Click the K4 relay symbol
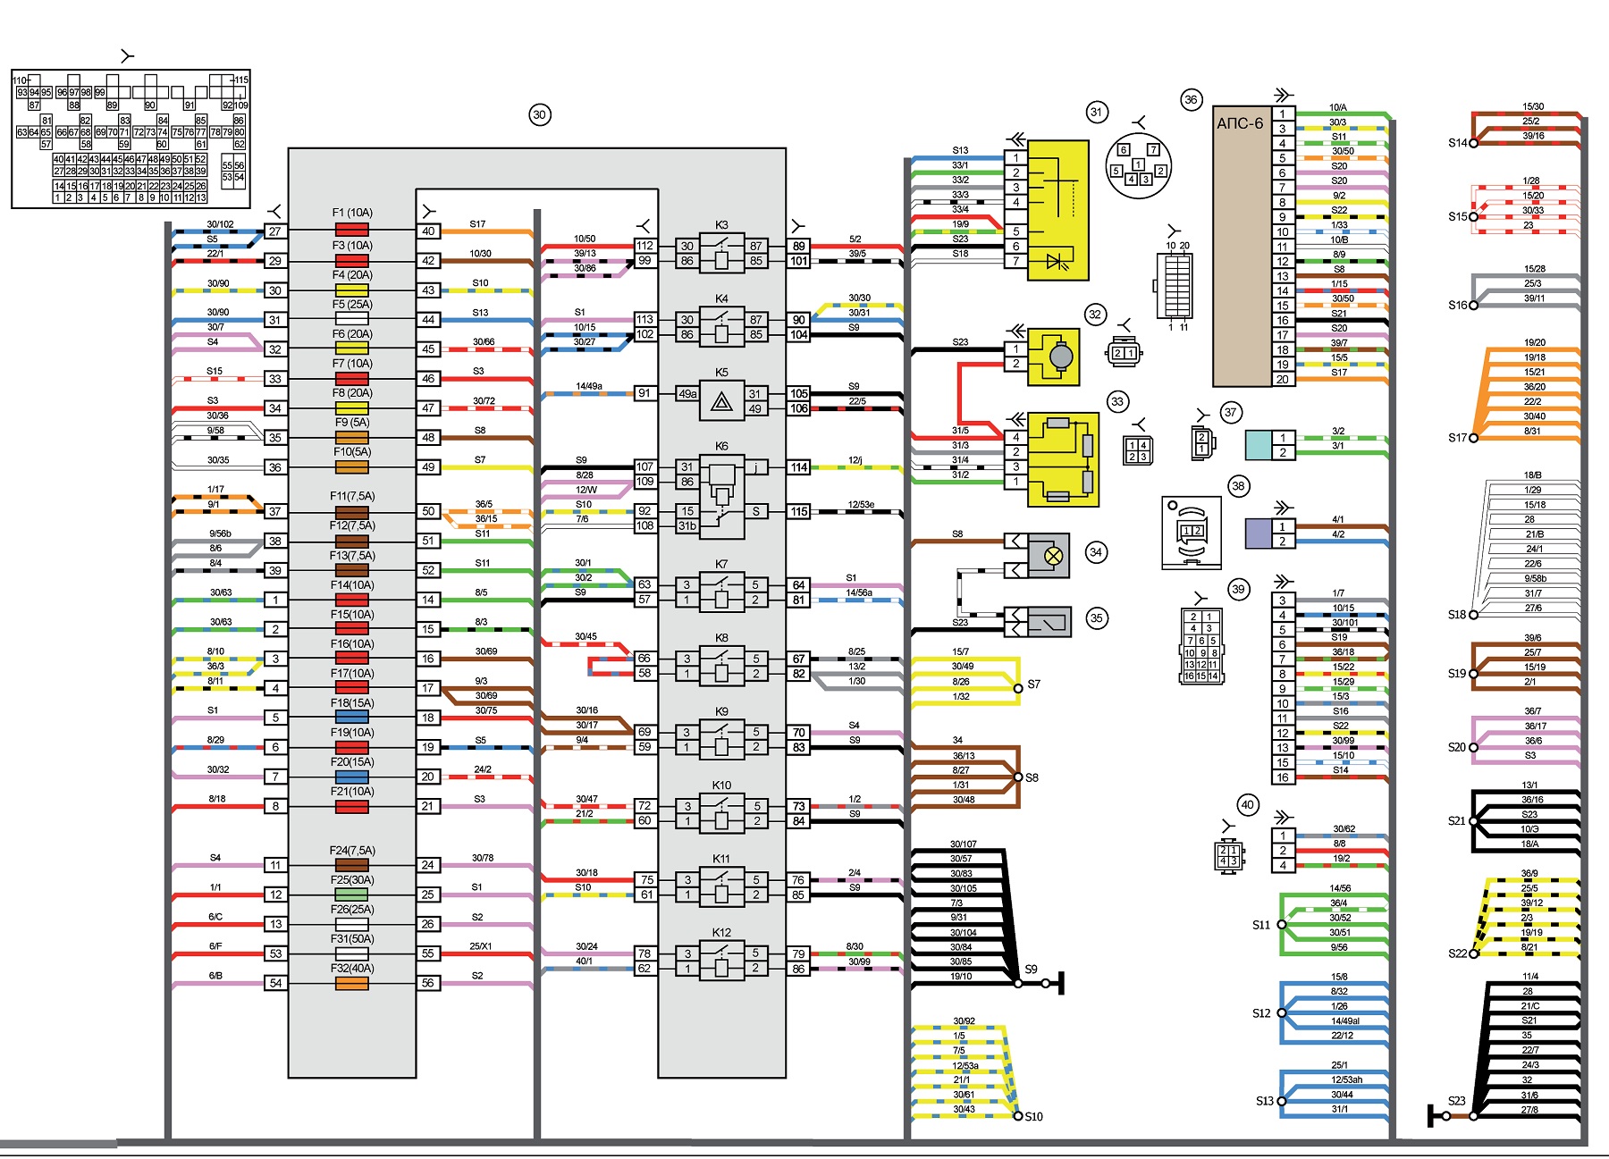 click(721, 326)
